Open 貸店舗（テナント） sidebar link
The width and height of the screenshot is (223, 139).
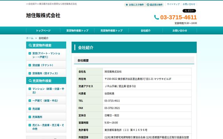click(46, 65)
